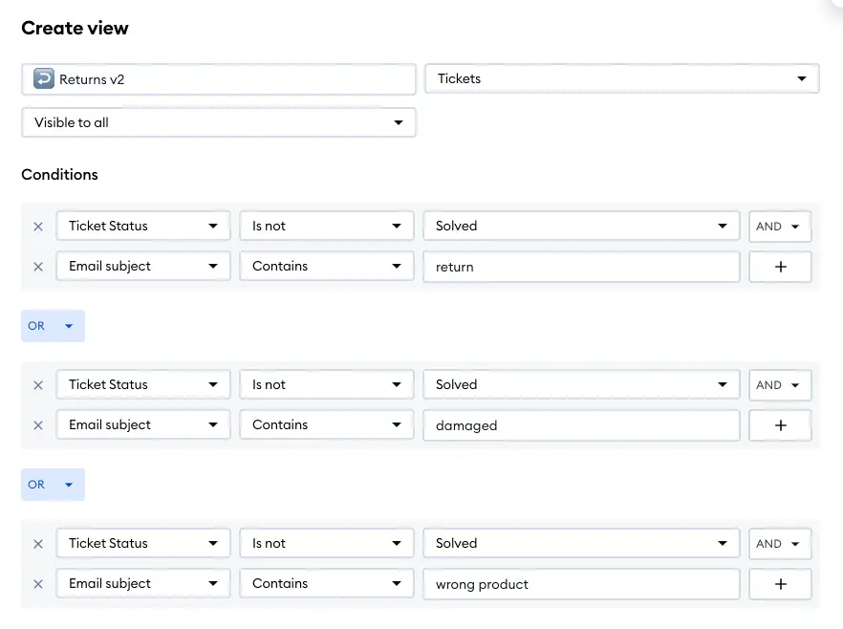
Task: Open Ticket Status field dropdown in second group
Action: coord(143,384)
